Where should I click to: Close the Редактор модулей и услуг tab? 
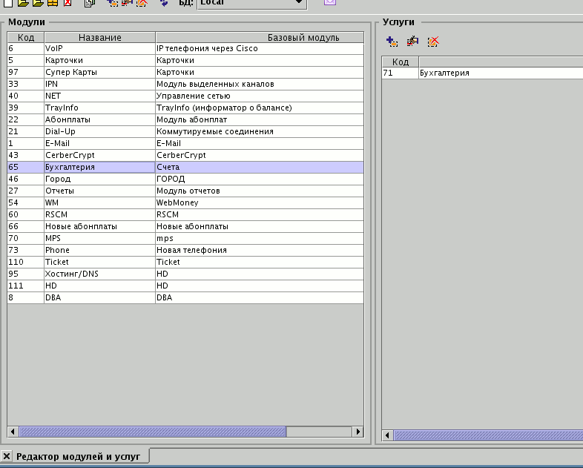coord(7,455)
